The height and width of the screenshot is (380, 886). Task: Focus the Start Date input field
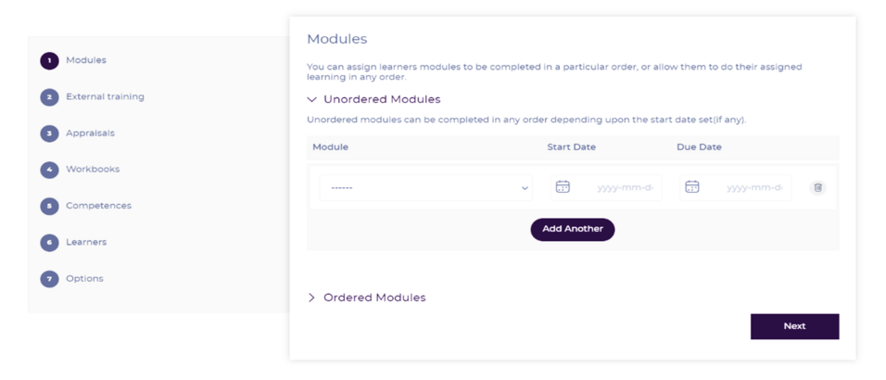624,187
